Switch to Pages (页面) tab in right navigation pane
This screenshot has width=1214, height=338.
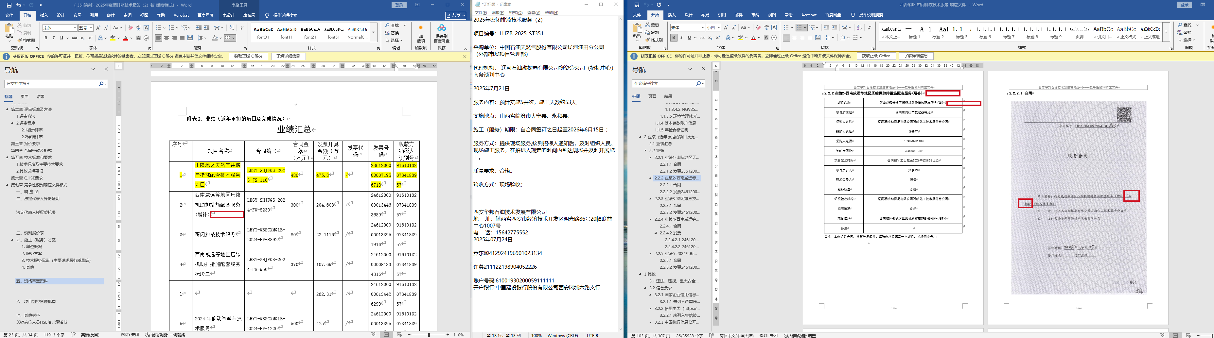tap(652, 96)
